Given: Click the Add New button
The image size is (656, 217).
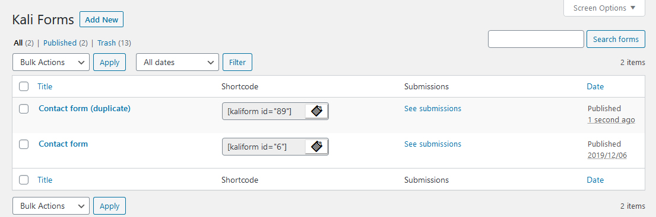Looking at the screenshot, I should (102, 20).
